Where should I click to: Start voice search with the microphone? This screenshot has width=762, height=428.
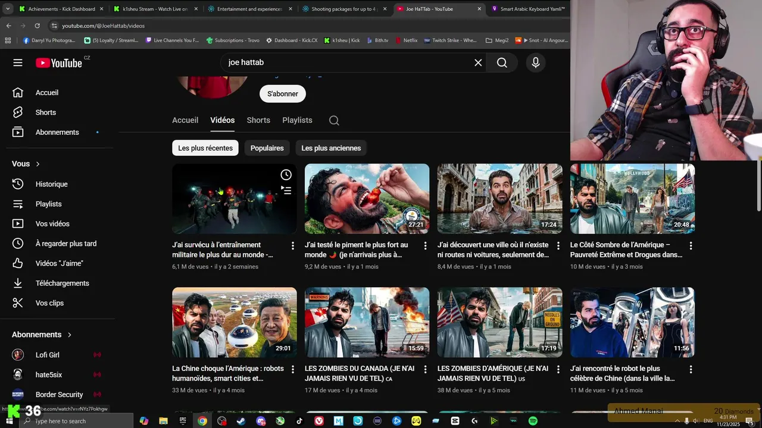point(536,62)
